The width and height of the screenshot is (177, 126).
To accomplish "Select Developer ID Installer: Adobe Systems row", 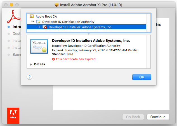I will click(86, 27).
